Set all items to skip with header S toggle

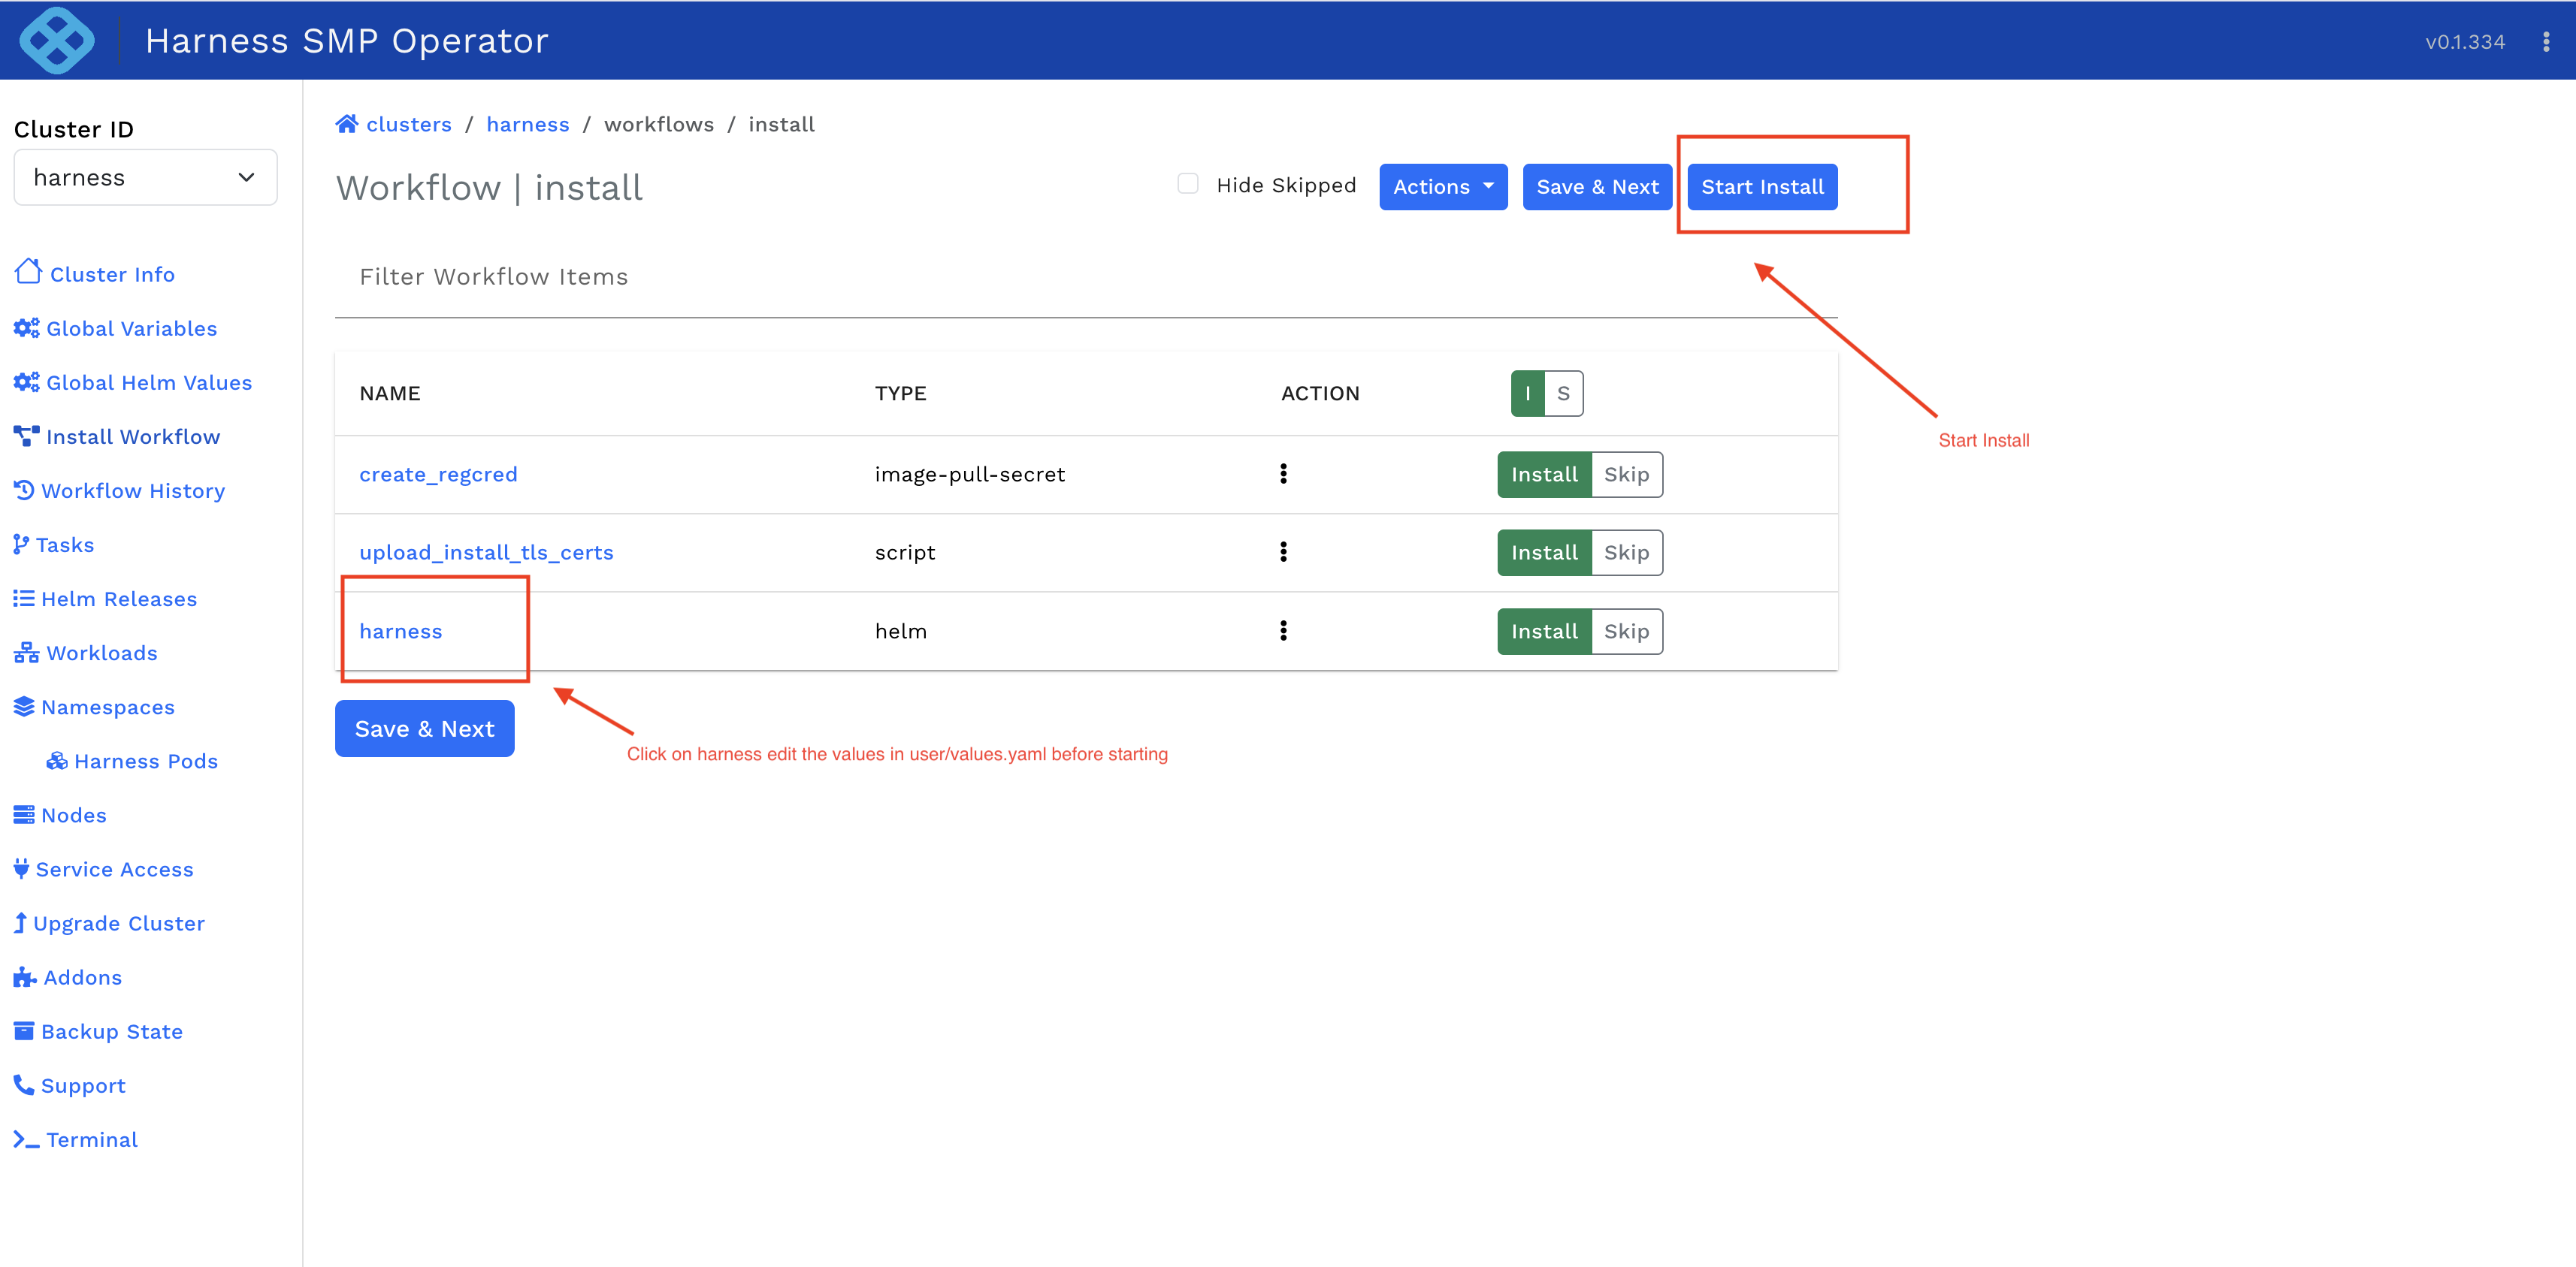[x=1563, y=393]
